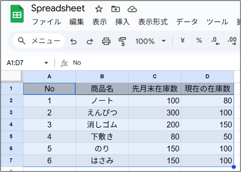
Task: Click the print icon
Action: click(x=106, y=41)
